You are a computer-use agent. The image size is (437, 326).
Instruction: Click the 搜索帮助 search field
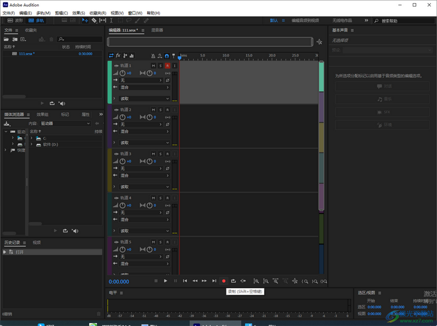coord(404,21)
